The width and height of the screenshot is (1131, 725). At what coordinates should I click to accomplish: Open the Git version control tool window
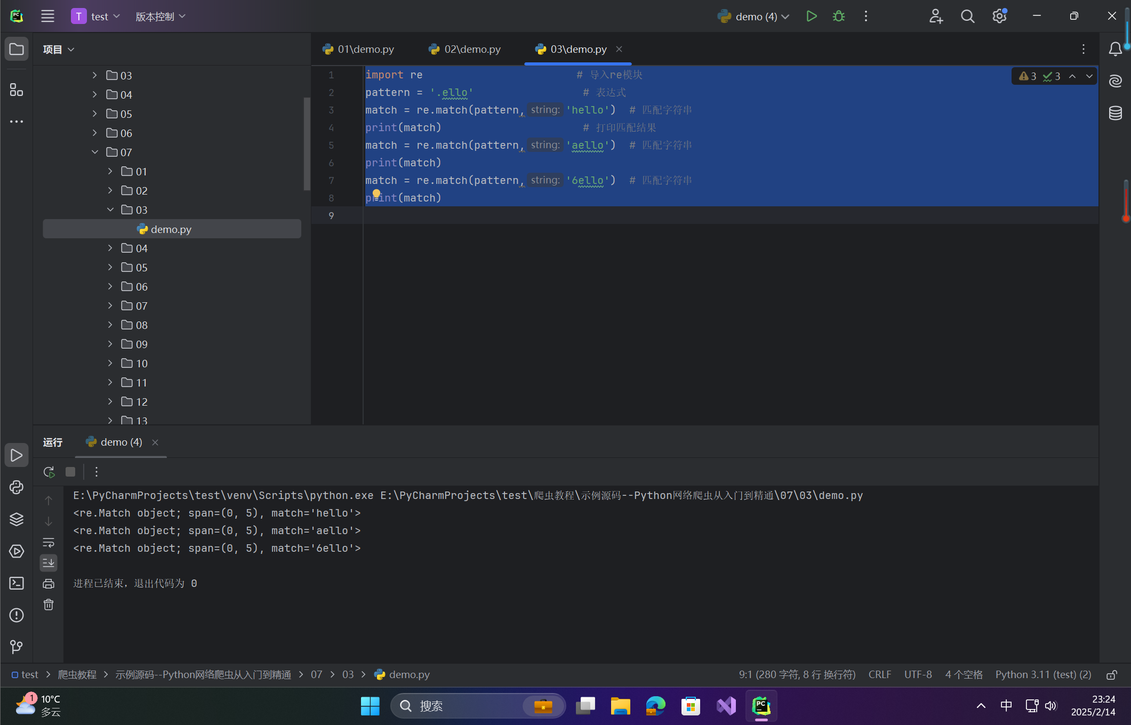click(17, 647)
